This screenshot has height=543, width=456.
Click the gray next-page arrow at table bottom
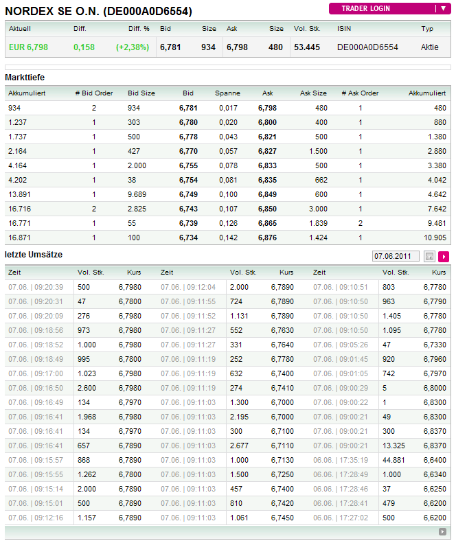[443, 531]
